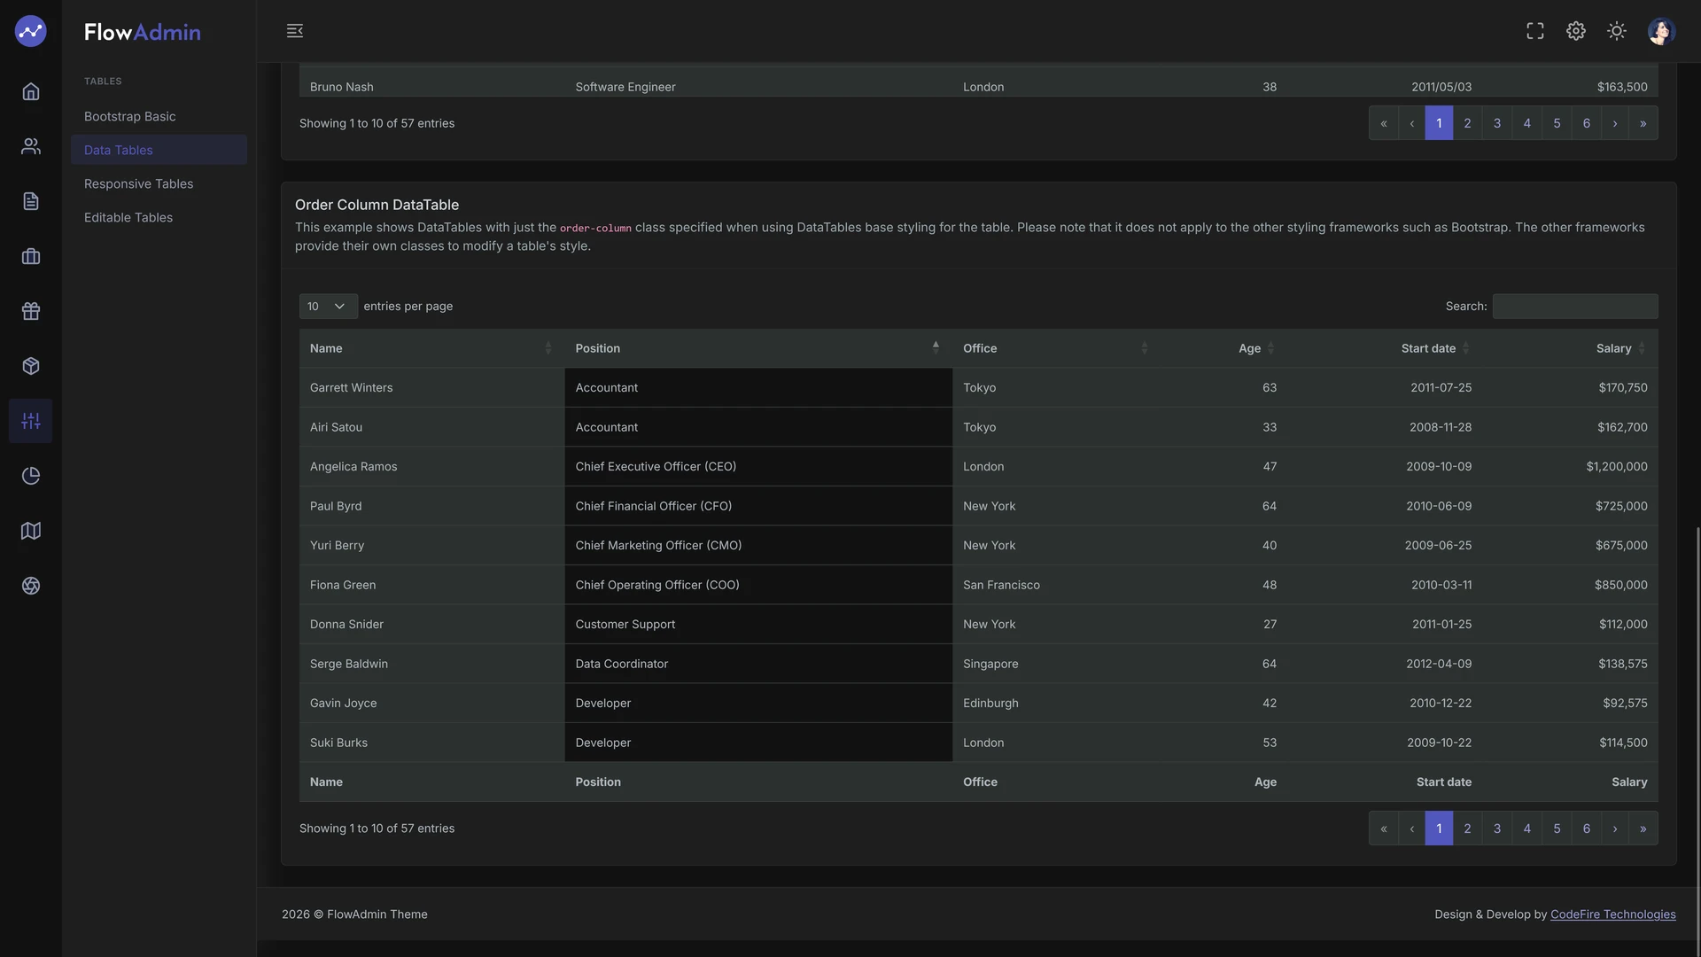Select the Airi Satou name cell
Viewport: 1701px width, 957px height.
click(431, 427)
